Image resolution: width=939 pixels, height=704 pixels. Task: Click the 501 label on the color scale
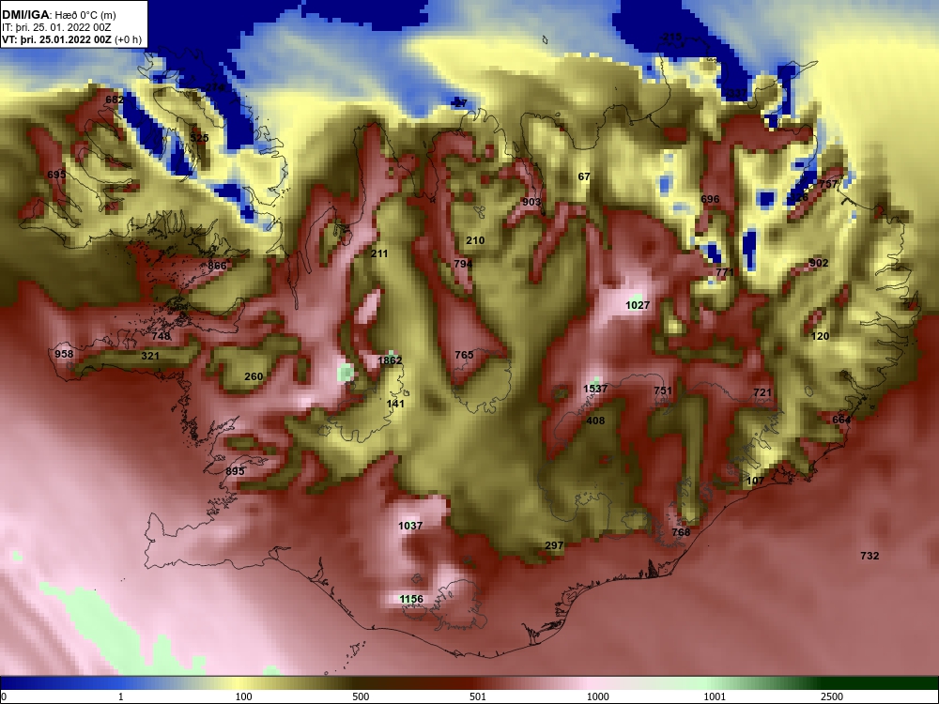478,696
